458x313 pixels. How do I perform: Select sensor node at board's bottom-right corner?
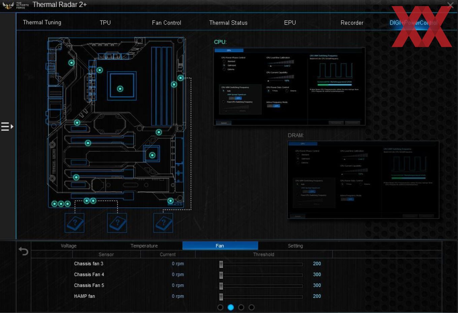click(x=171, y=201)
